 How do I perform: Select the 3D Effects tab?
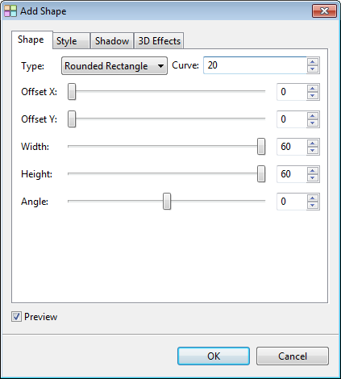point(159,41)
